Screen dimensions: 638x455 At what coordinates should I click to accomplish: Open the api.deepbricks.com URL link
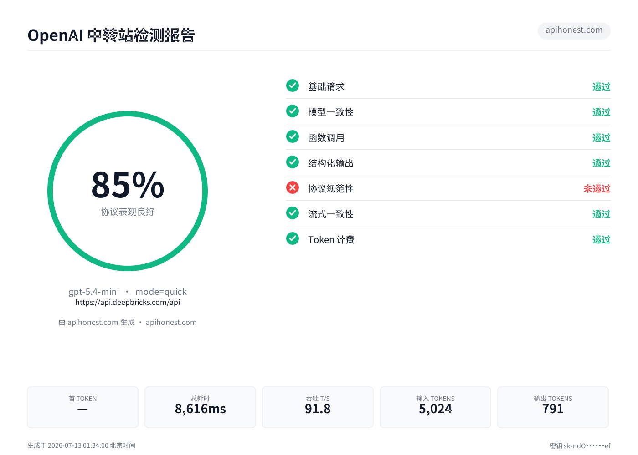(128, 302)
